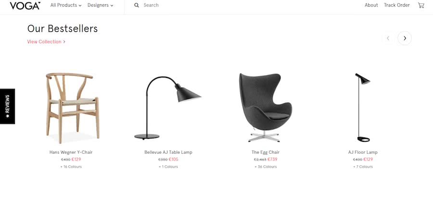The height and width of the screenshot is (208, 433).
Task: Click the VOGA logo
Action: point(25,5)
